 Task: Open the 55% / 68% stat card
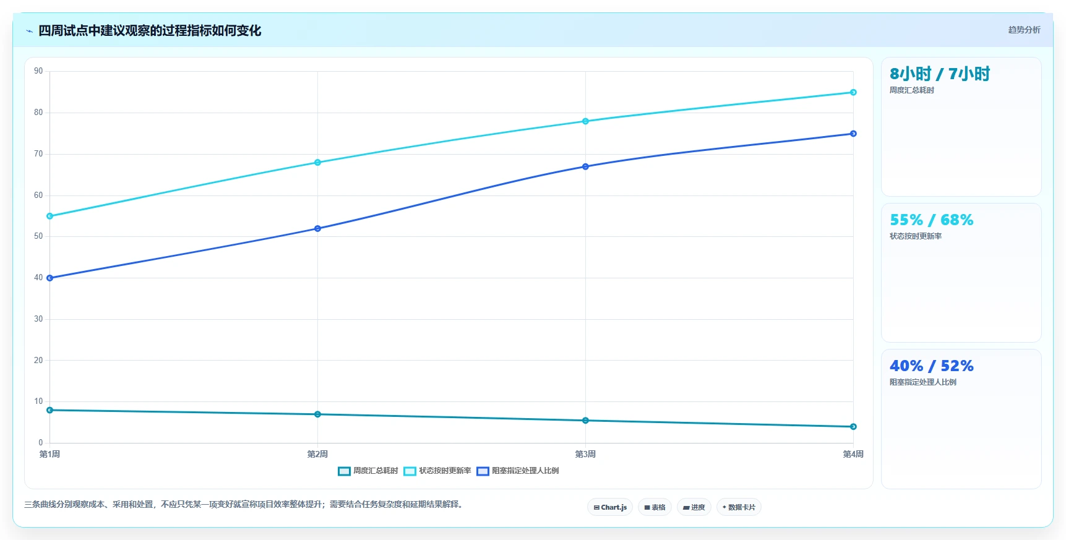tap(961, 273)
